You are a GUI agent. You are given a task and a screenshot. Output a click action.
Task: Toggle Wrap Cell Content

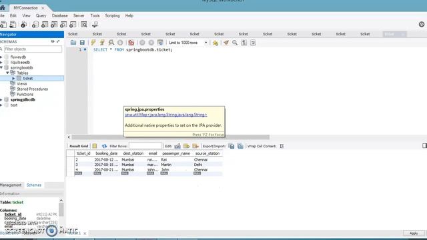pos(282,146)
